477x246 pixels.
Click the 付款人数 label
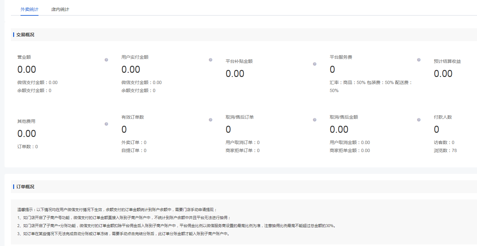(x=443, y=117)
